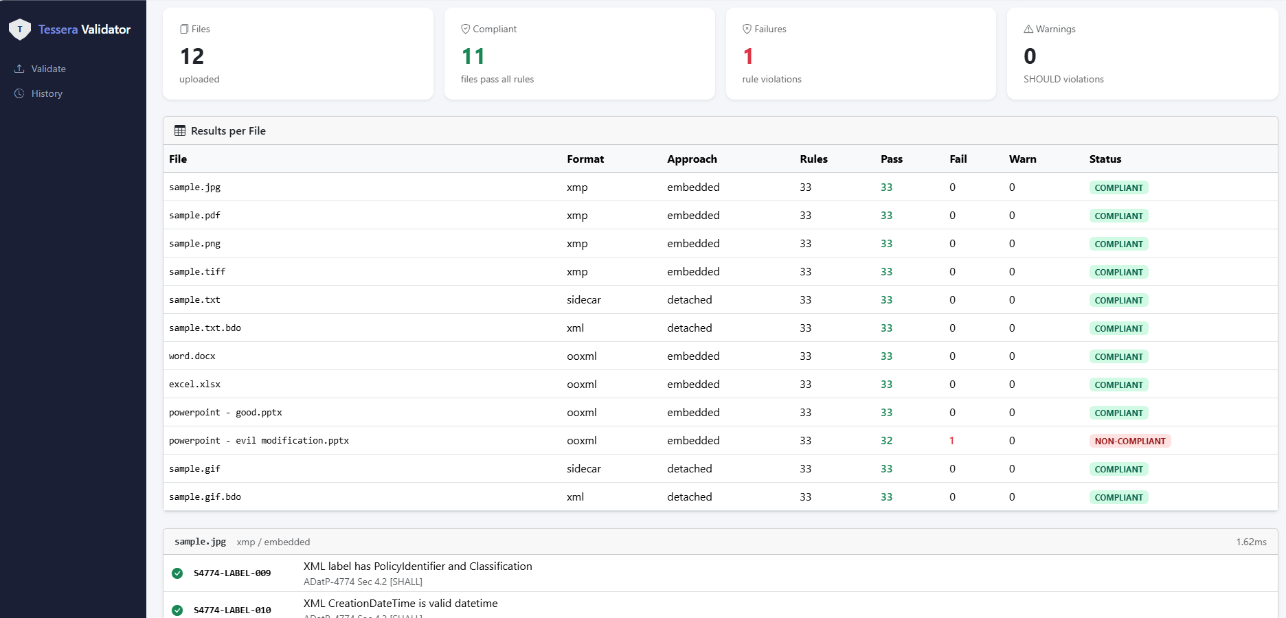Click the Compliant card count 11
Image resolution: width=1286 pixels, height=618 pixels.
(473, 56)
